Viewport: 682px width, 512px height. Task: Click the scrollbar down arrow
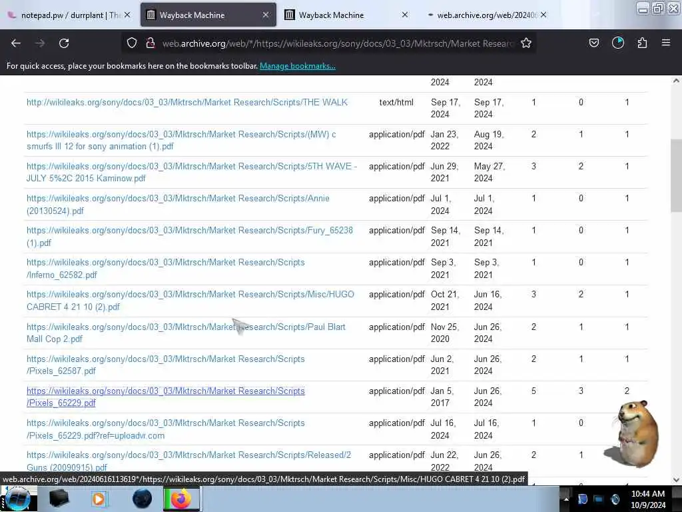tap(676, 480)
